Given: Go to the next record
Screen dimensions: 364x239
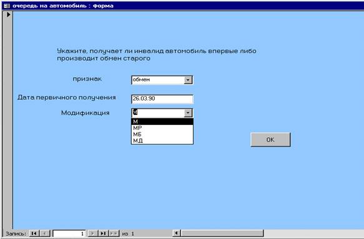Looking at the screenshot, I should coord(93,233).
